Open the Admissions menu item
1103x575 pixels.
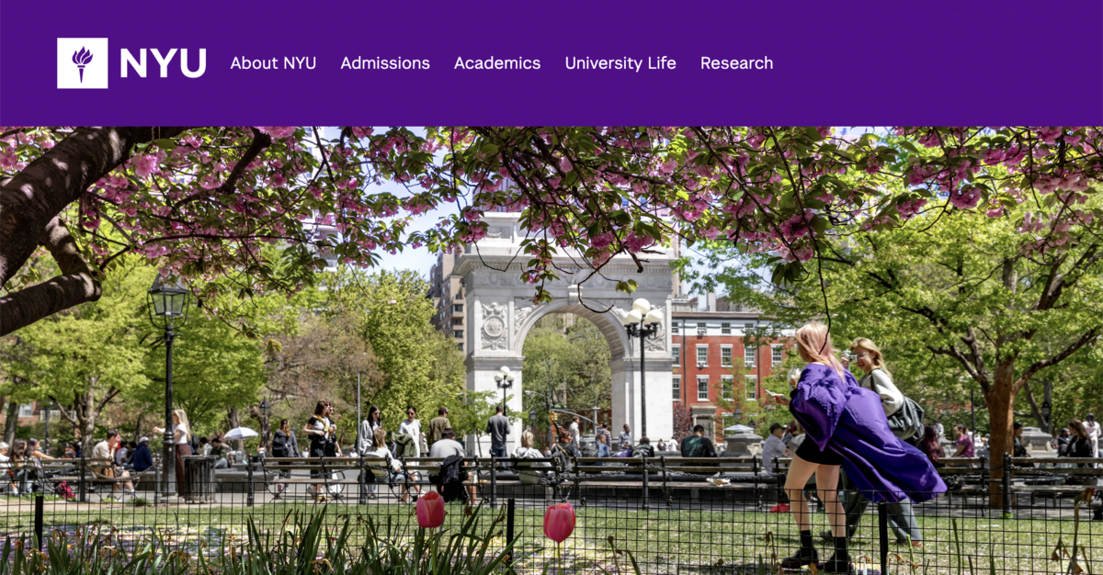click(x=385, y=63)
